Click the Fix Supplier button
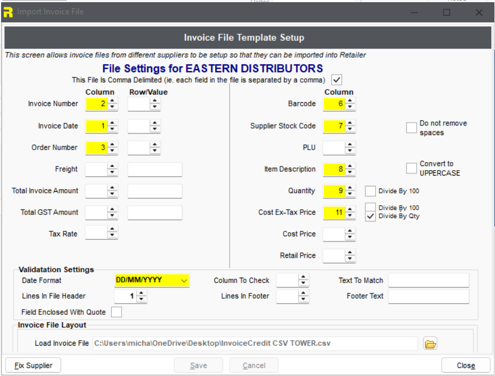Screen dimensions: 495x376 (33, 365)
